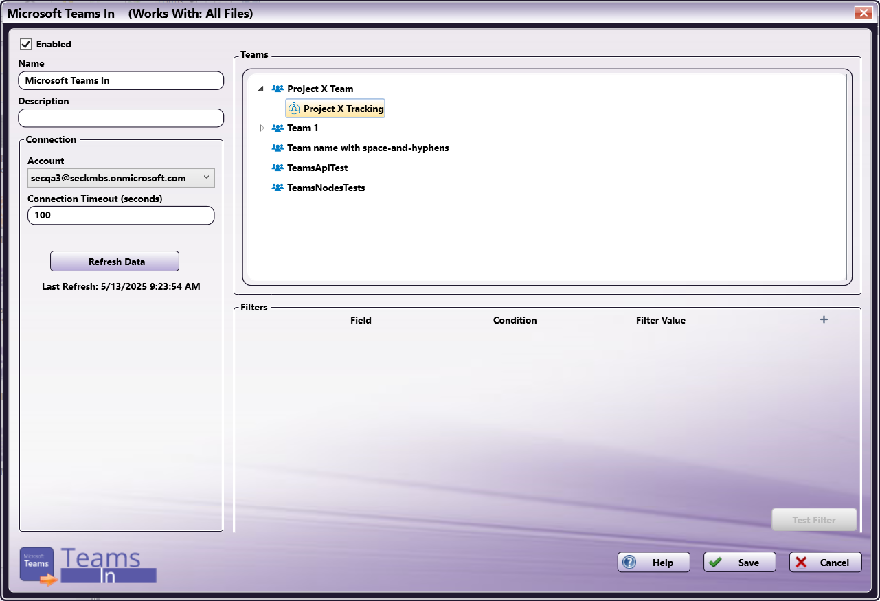Close the Microsoft Teams In dialog
The width and height of the screenshot is (880, 601).
(x=864, y=12)
